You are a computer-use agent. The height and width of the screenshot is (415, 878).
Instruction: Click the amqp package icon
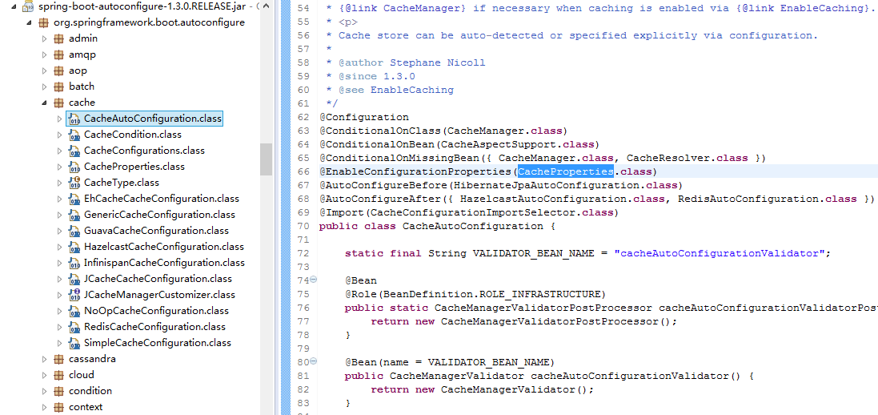click(58, 55)
